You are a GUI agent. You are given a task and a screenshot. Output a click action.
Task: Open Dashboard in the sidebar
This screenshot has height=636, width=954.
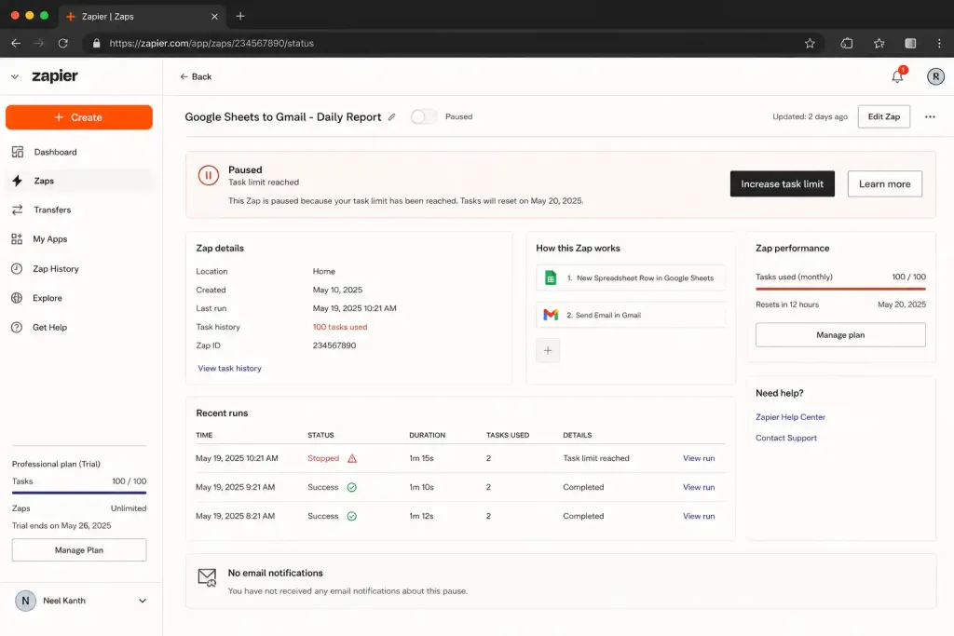point(79,152)
